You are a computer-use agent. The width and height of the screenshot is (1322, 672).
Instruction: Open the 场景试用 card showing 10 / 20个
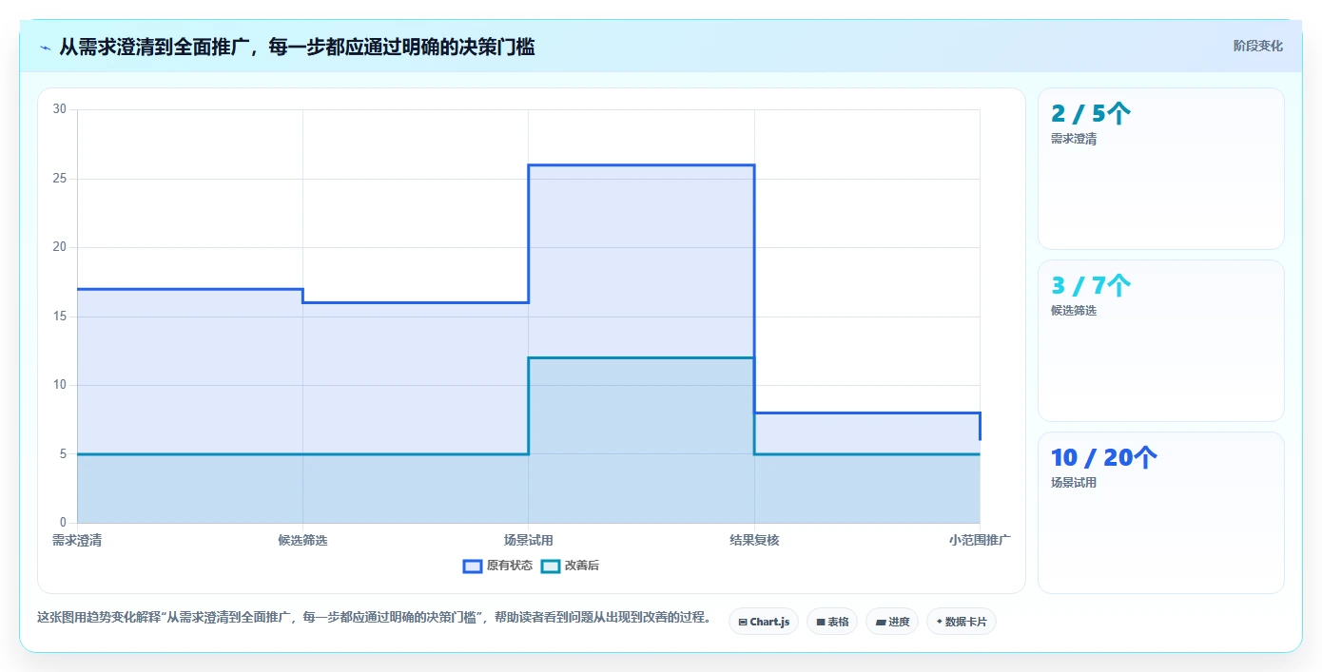point(1161,513)
